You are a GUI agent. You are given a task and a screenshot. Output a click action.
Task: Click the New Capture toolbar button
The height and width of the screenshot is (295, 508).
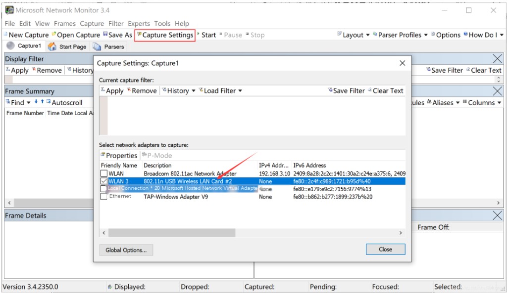tap(26, 35)
